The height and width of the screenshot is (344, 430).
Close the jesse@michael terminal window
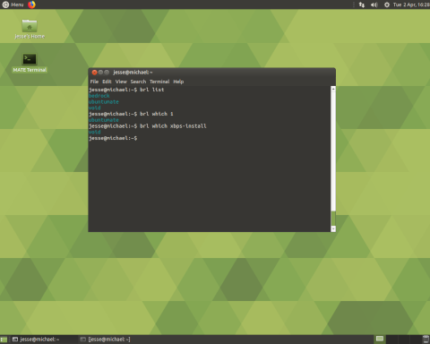coord(94,73)
